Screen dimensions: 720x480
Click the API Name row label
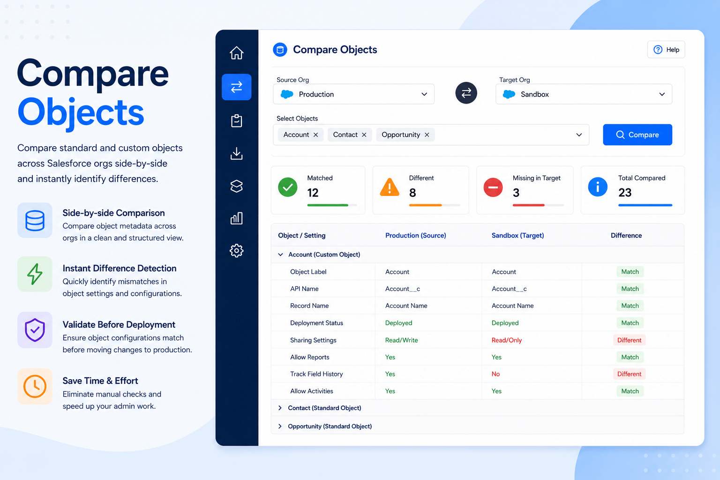304,289
